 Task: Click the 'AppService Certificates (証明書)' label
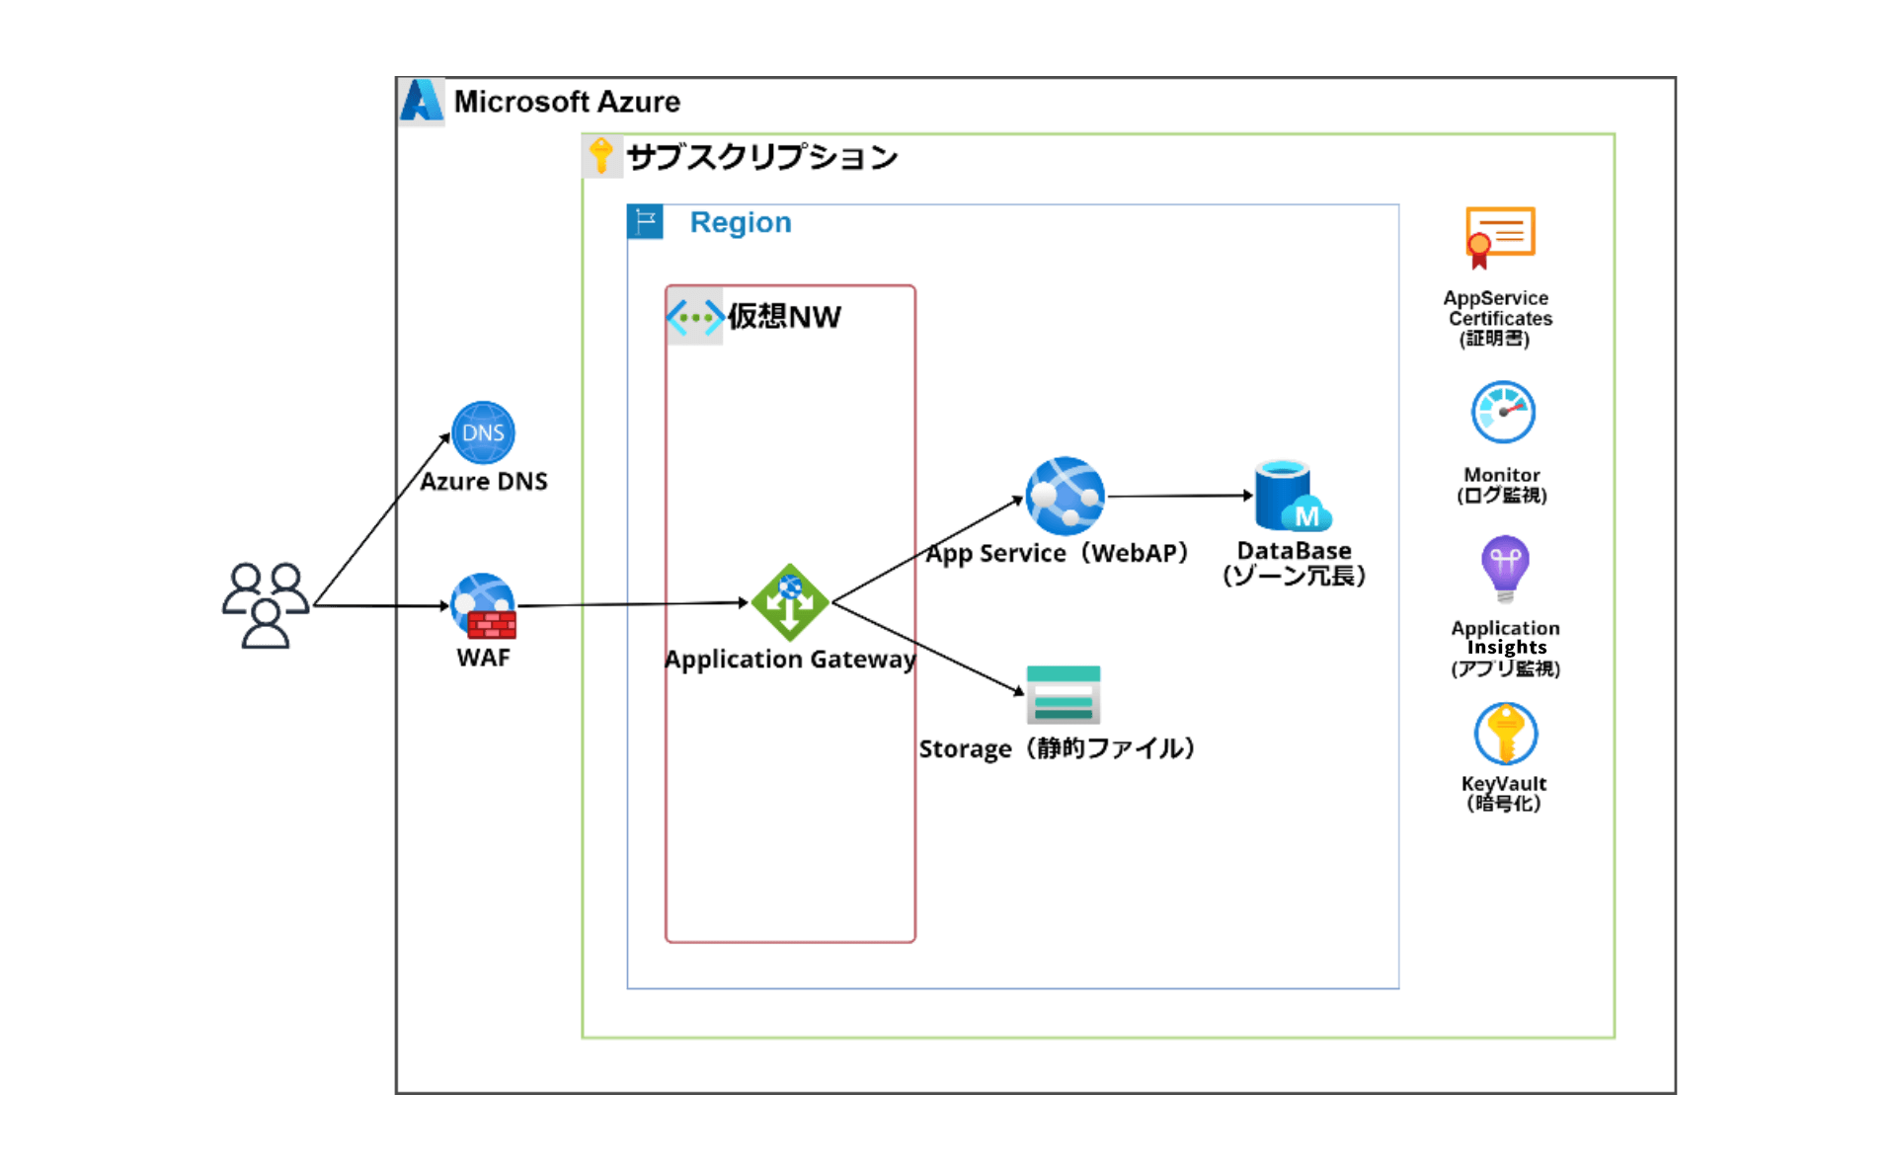pos(1497,318)
